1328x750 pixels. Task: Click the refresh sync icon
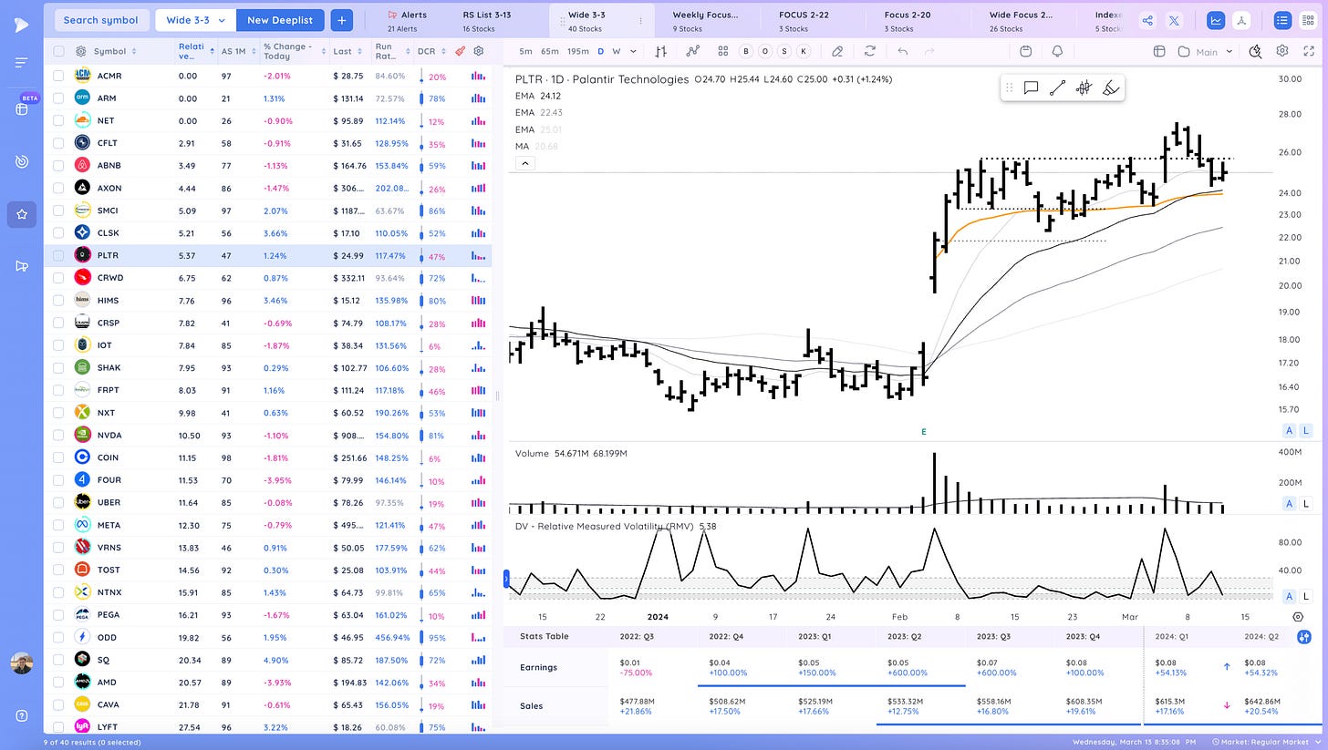pyautogui.click(x=870, y=51)
